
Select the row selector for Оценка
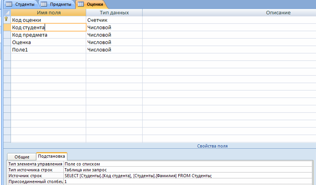(7, 42)
